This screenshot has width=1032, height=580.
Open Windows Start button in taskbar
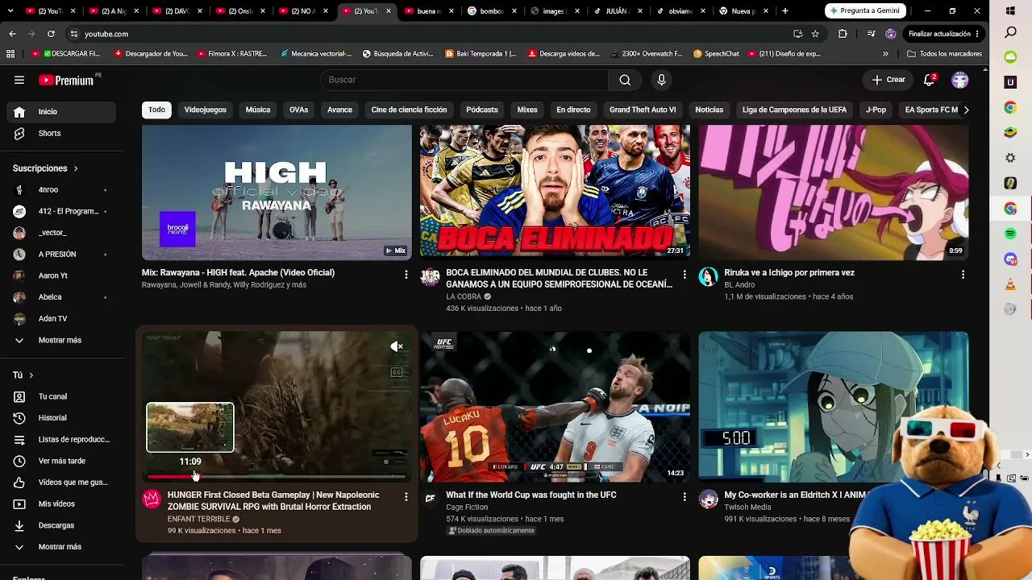click(1010, 11)
